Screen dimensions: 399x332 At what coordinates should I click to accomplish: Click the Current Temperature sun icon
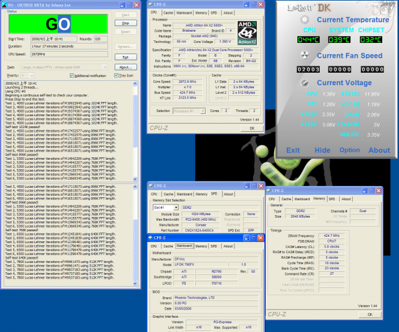[x=304, y=19]
